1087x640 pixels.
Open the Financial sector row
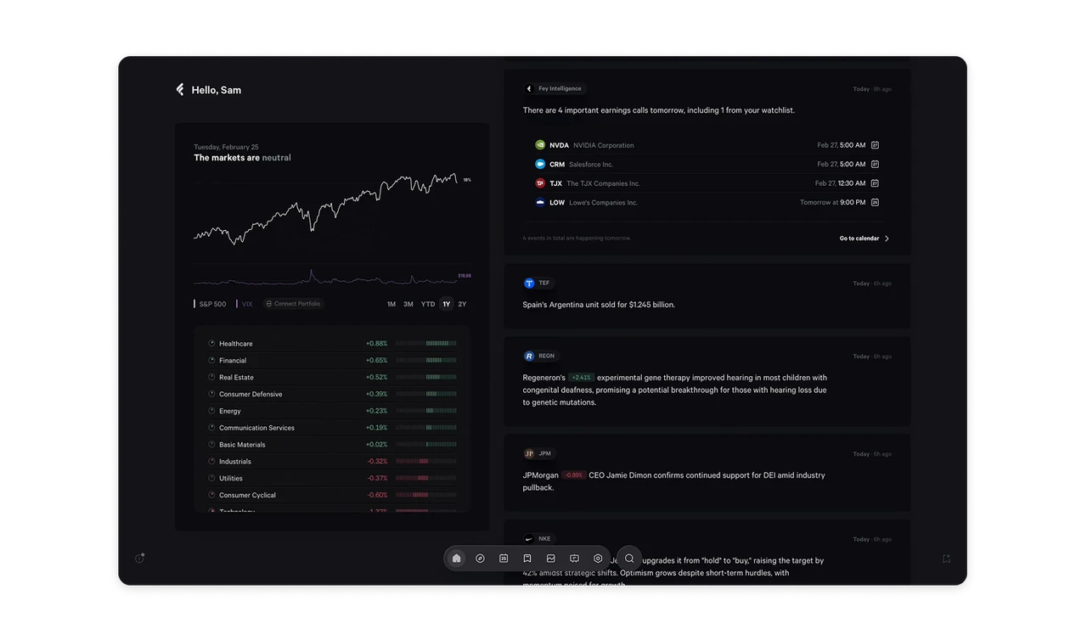click(x=332, y=361)
